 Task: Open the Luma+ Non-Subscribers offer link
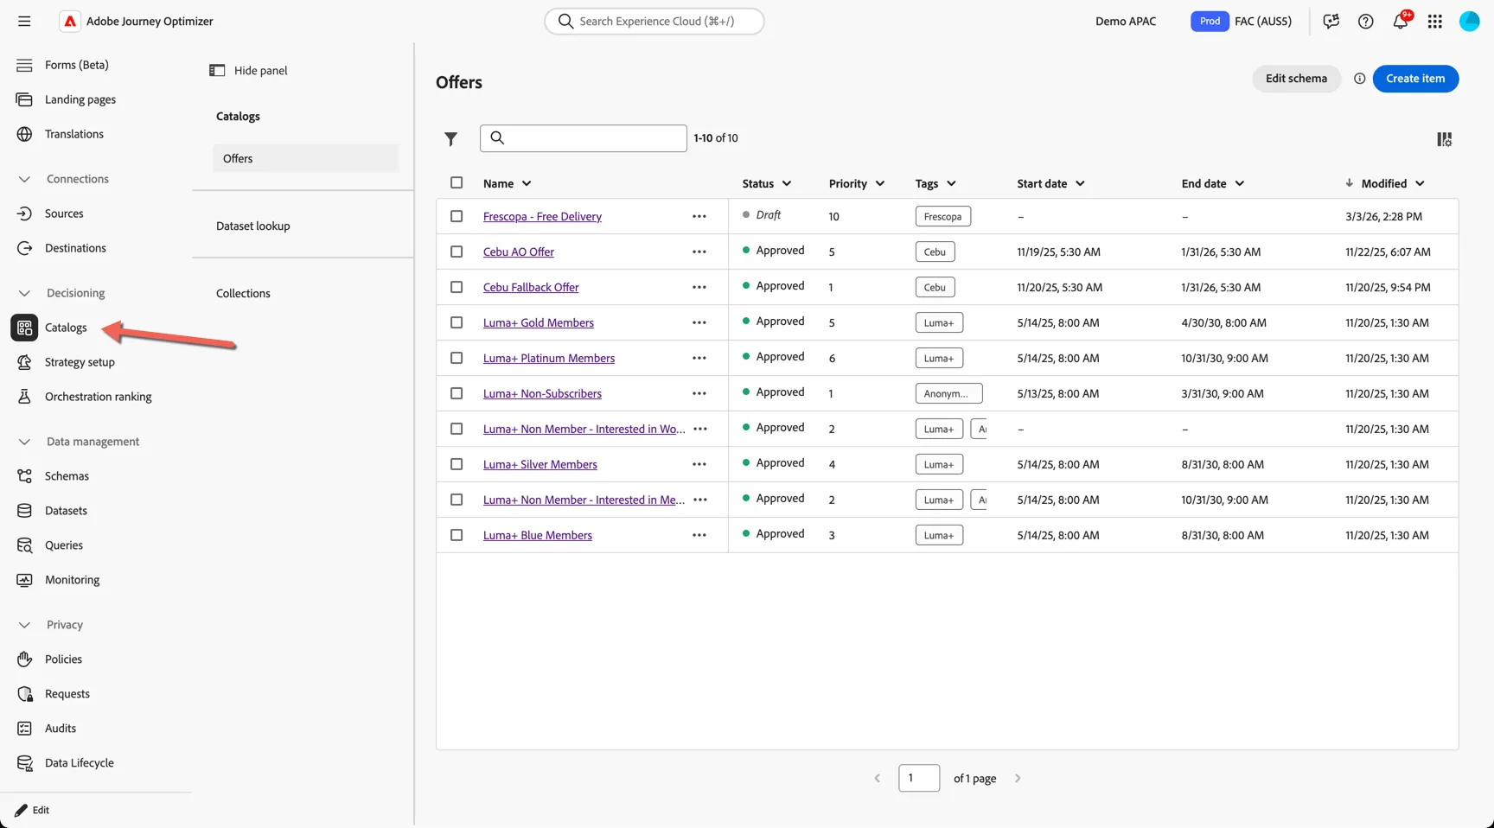(542, 393)
